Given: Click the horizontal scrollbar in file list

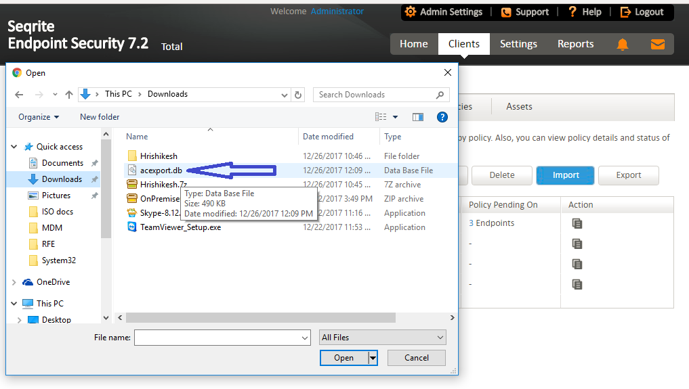Looking at the screenshot, I should 261,317.
